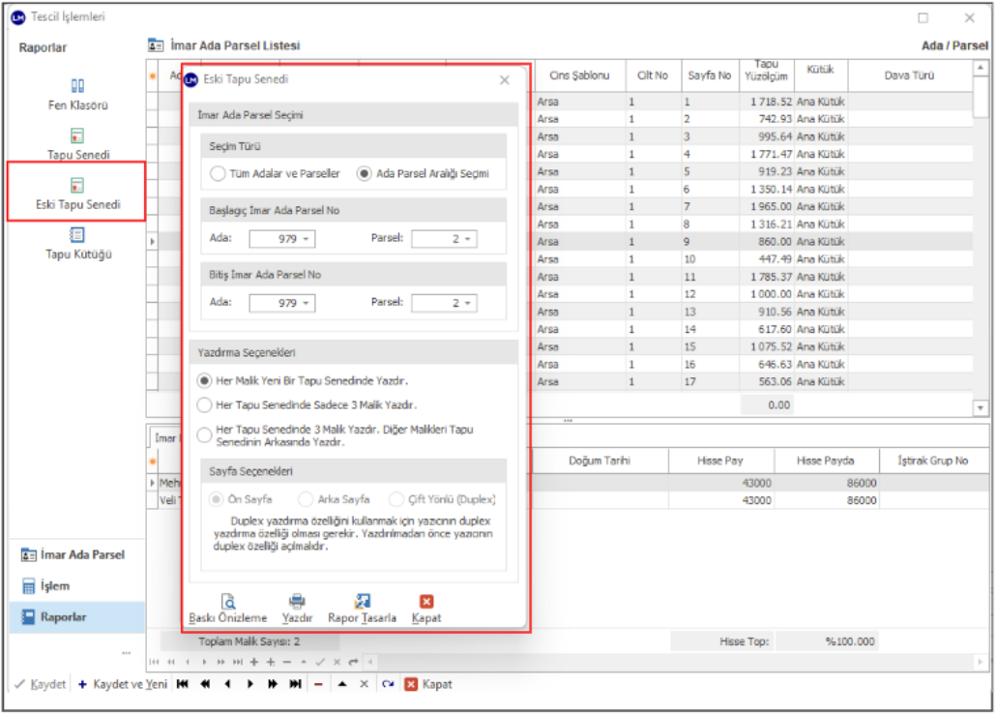Open the İşlem section

click(54, 586)
